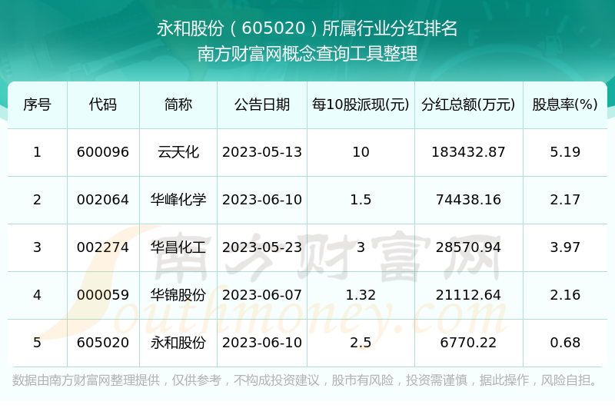Click the date 2023-06-07
The image size is (615, 418).
click(x=262, y=295)
